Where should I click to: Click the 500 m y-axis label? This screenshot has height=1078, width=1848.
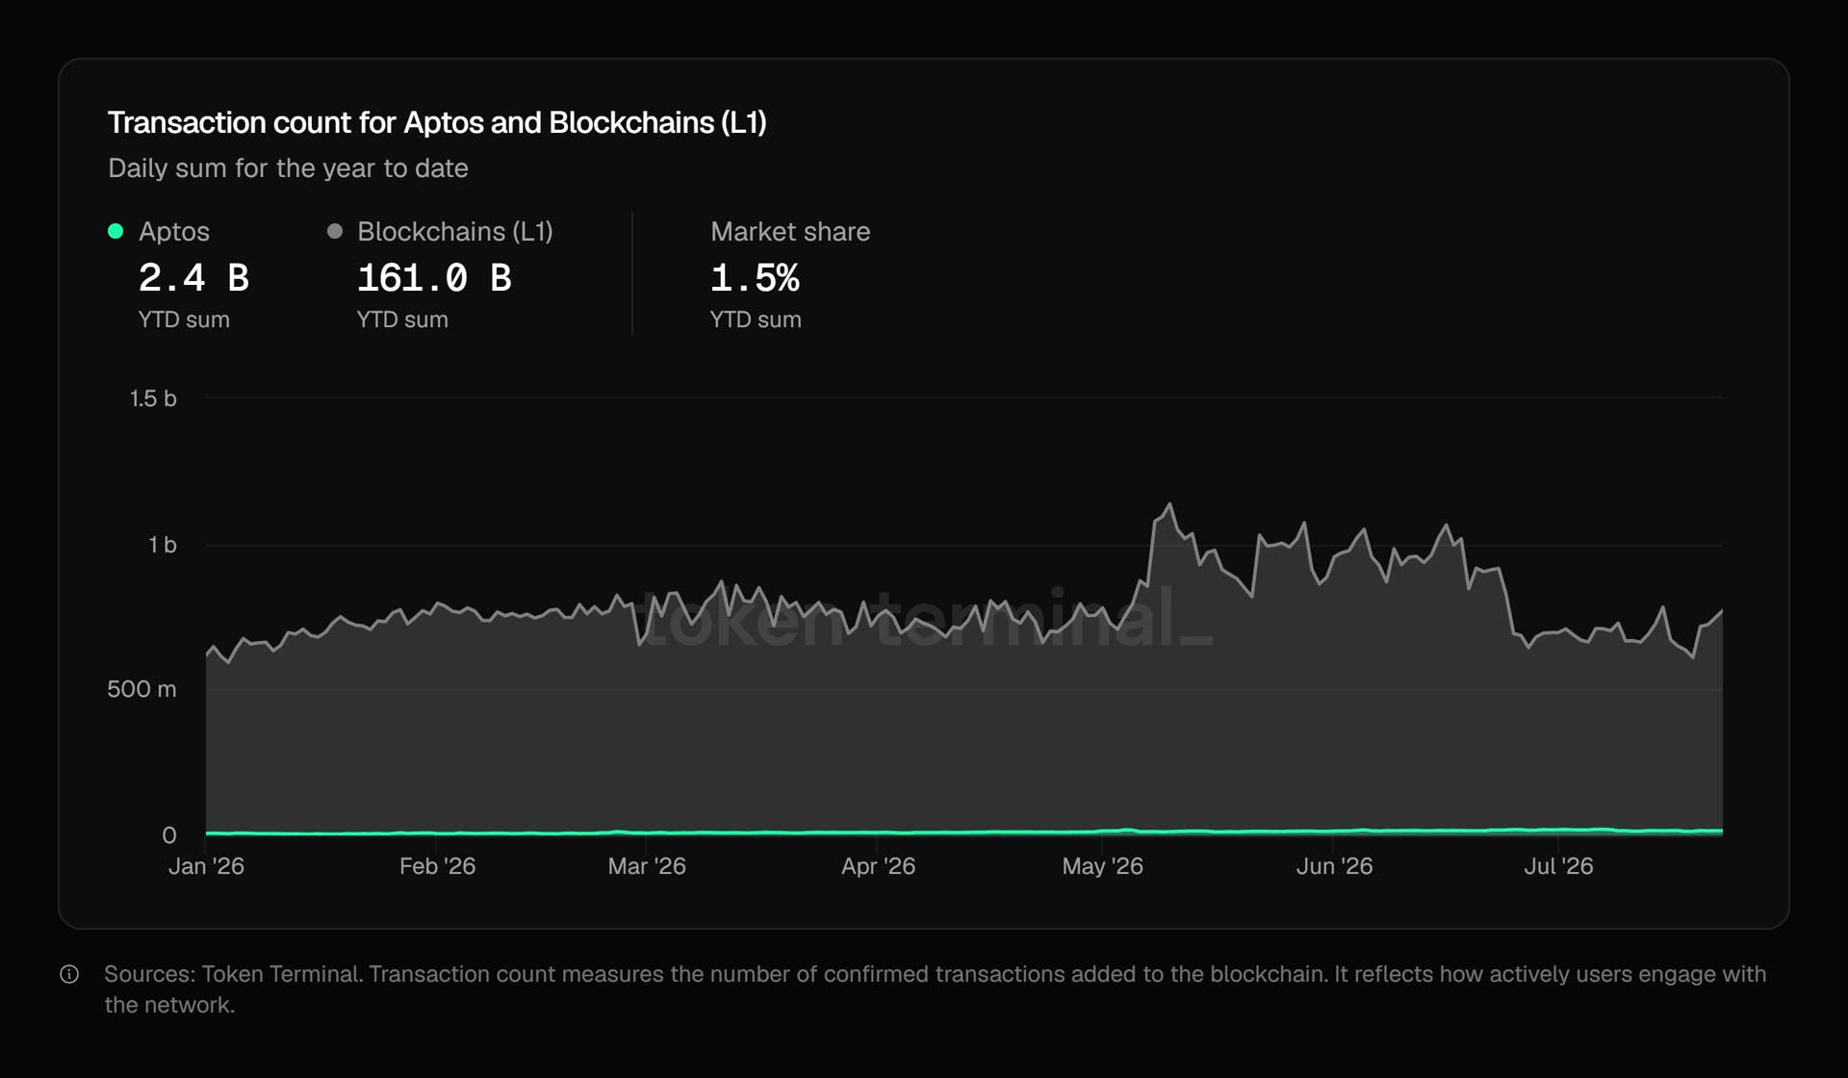pos(141,689)
